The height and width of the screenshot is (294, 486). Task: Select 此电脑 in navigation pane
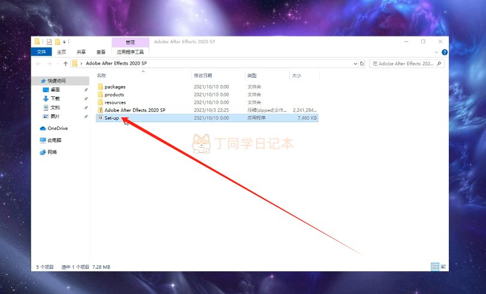[x=55, y=140]
